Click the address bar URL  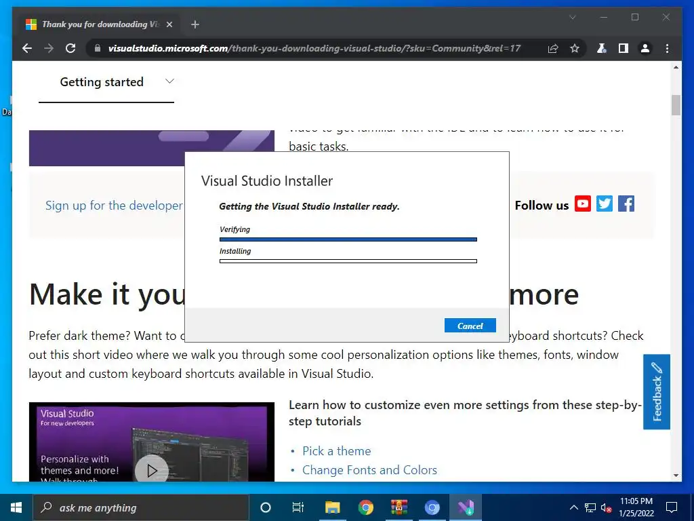(314, 48)
